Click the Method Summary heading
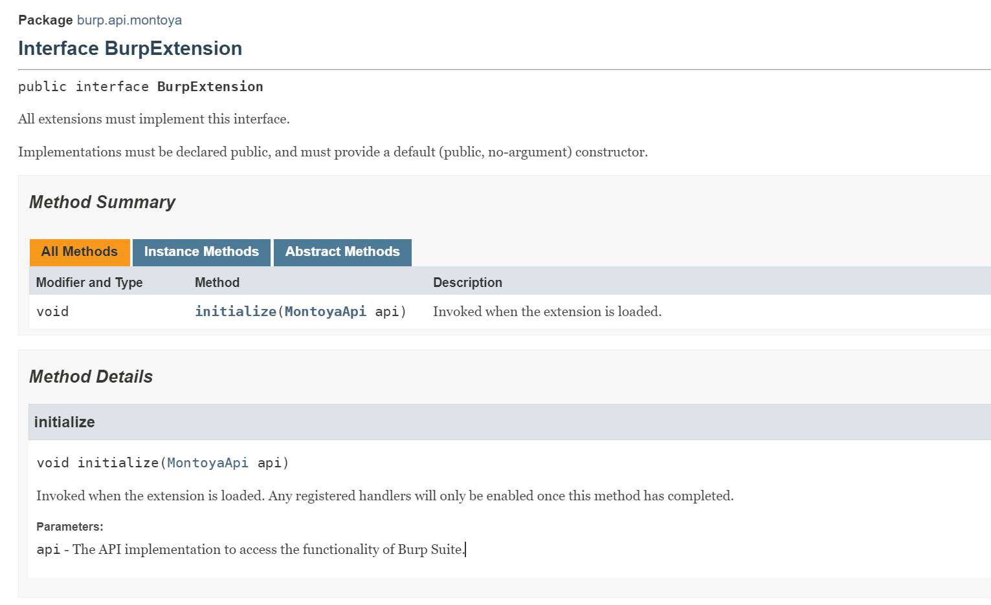 click(x=102, y=202)
